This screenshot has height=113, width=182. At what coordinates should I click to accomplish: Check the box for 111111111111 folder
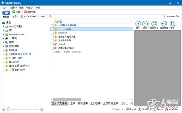[52, 29]
